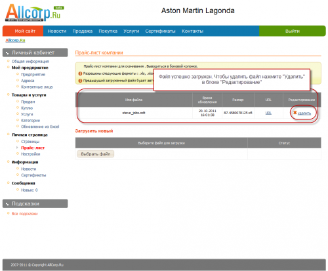Click the удалить link for steve_jobs.odt
The image size is (328, 271).
pos(304,113)
